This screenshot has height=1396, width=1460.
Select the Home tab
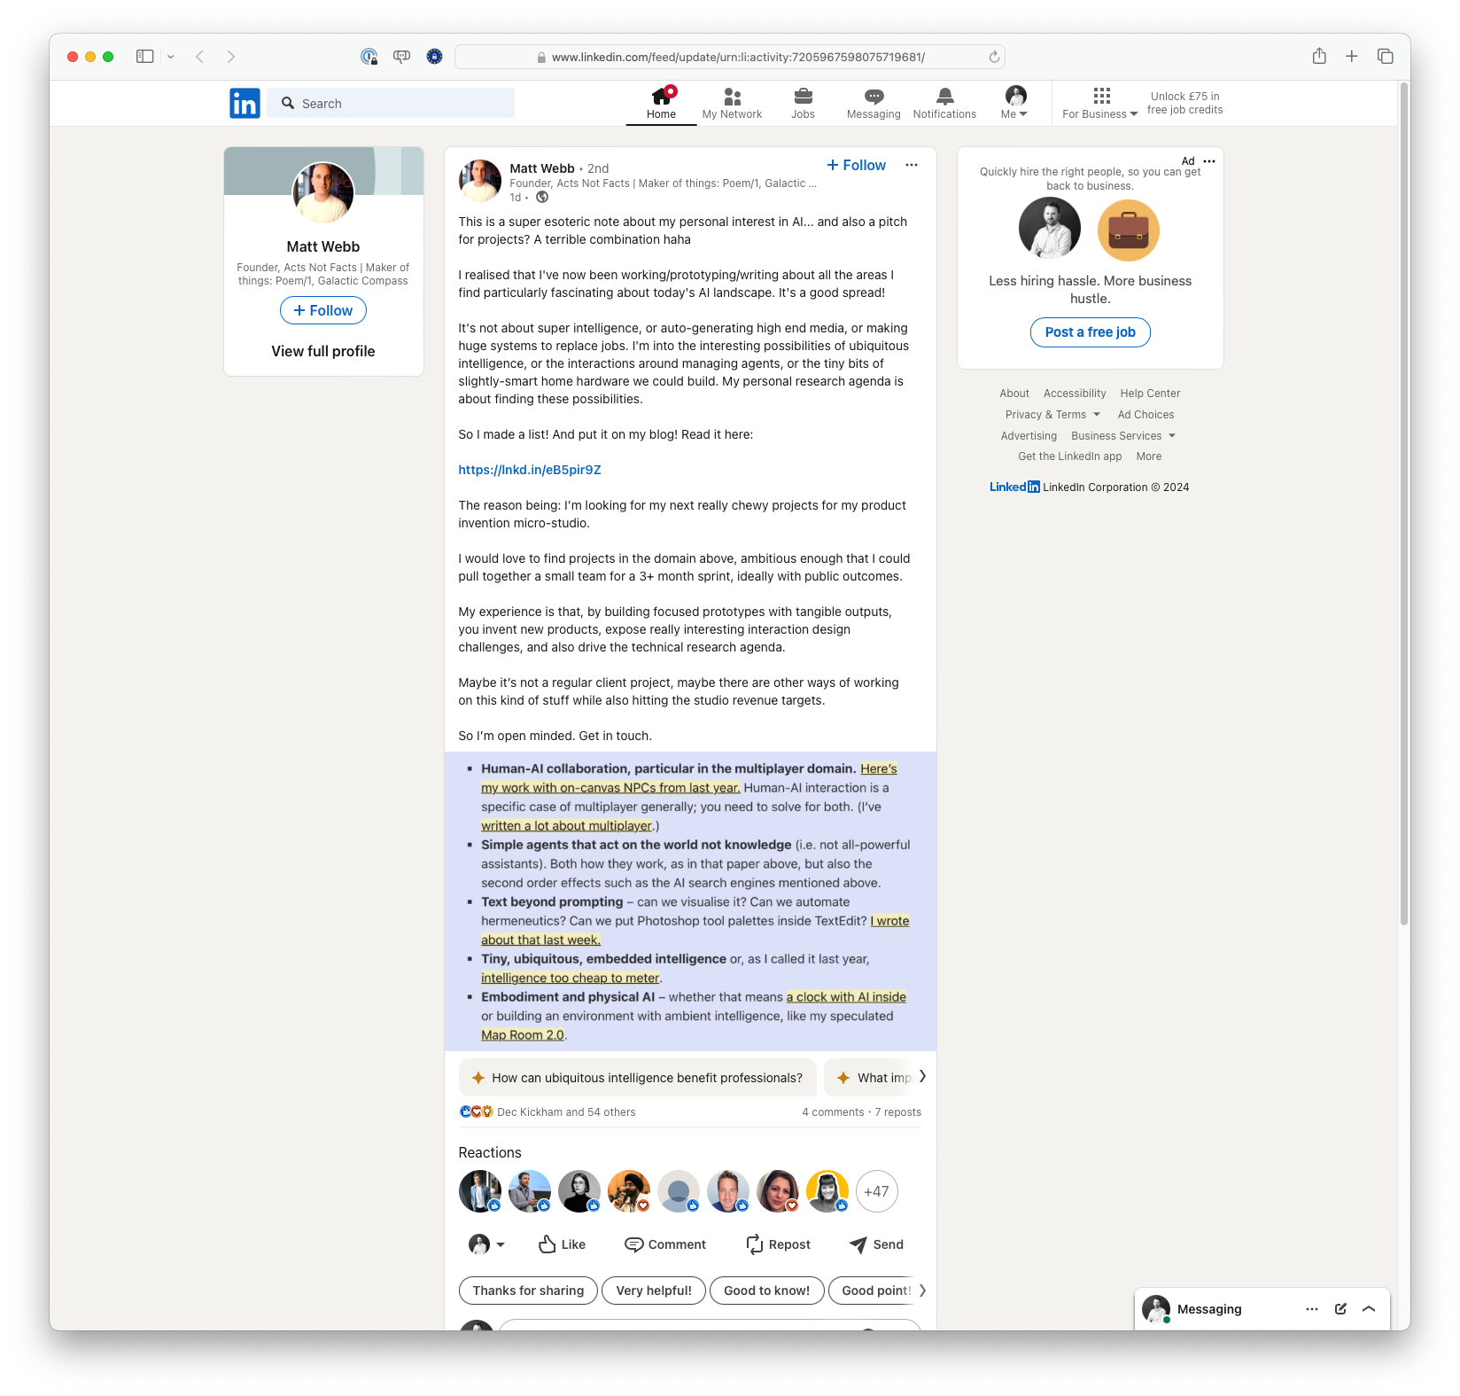coord(661,103)
